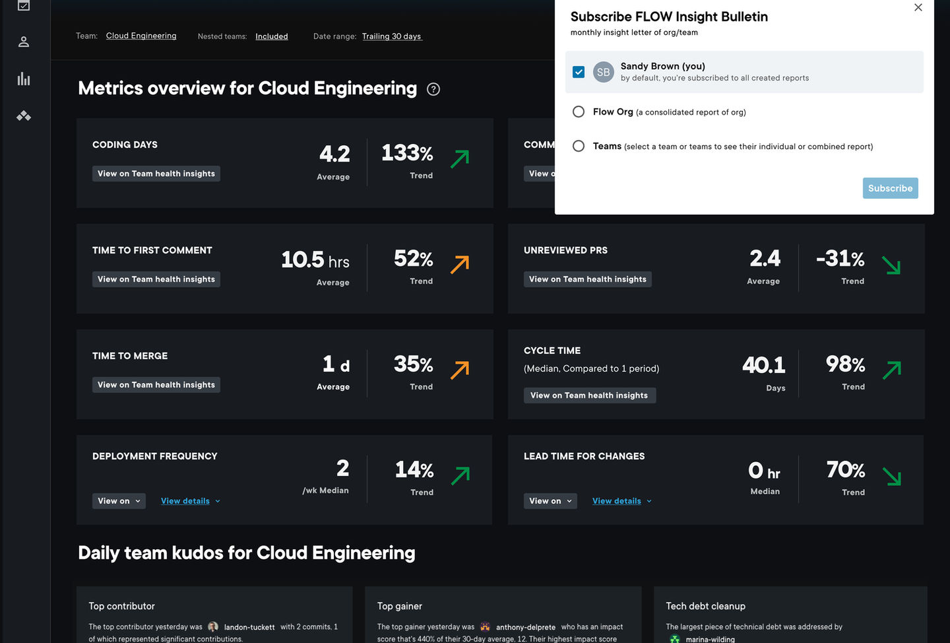
Task: Click Lead Time for Changes trend arrow
Action: coord(891,476)
